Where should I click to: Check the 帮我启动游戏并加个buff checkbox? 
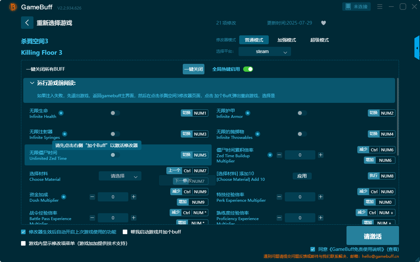pos(125,232)
